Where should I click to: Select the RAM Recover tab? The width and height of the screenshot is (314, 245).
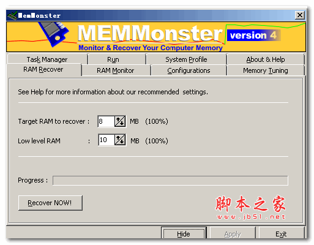(x=43, y=70)
